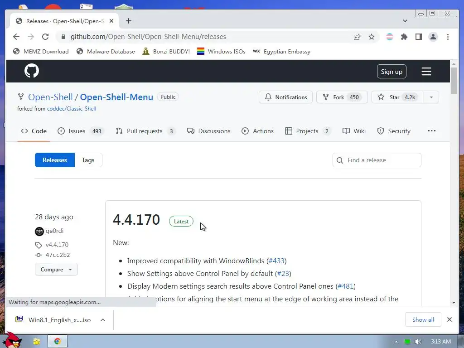Viewport: 464px width, 348px height.
Task: Open Chrome extensions puzzle icon
Action: click(x=404, y=37)
